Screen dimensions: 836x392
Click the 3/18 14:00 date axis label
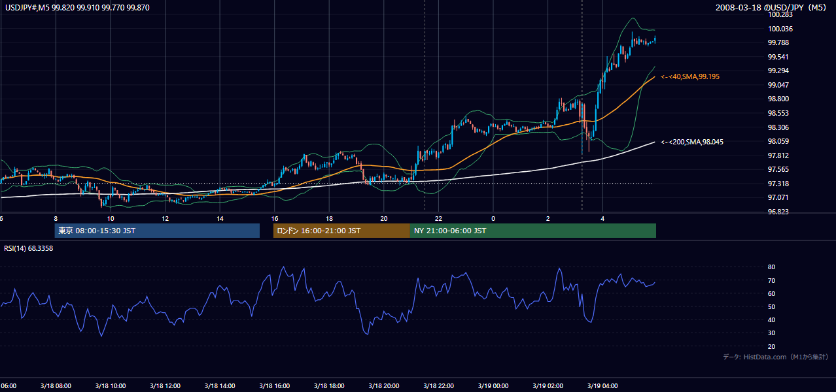[x=219, y=386]
